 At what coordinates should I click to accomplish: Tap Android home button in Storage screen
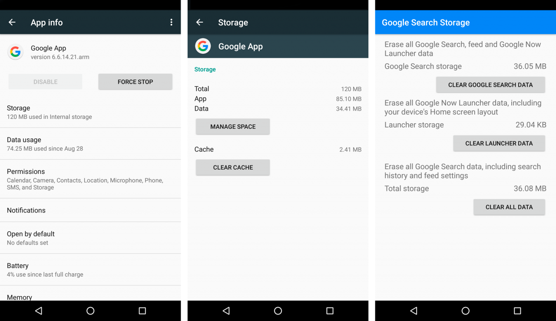(278, 311)
